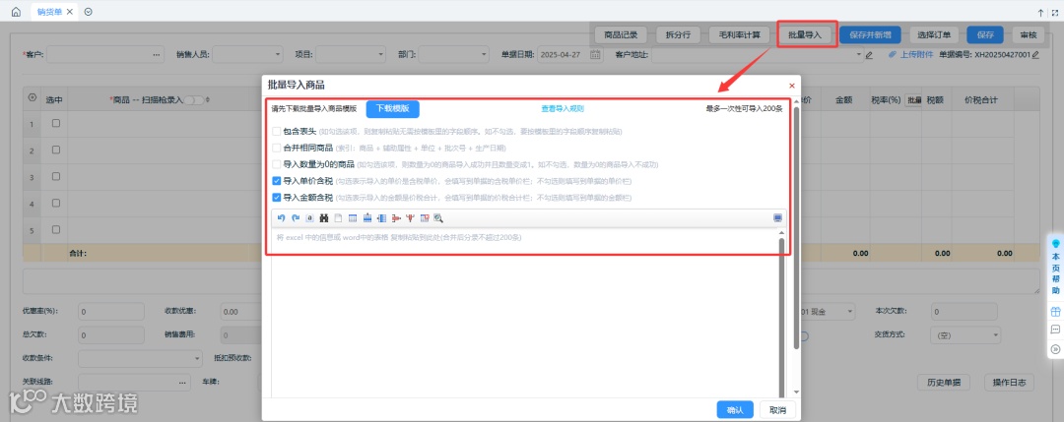Expand the 客户地址 dropdown

(x=858, y=55)
